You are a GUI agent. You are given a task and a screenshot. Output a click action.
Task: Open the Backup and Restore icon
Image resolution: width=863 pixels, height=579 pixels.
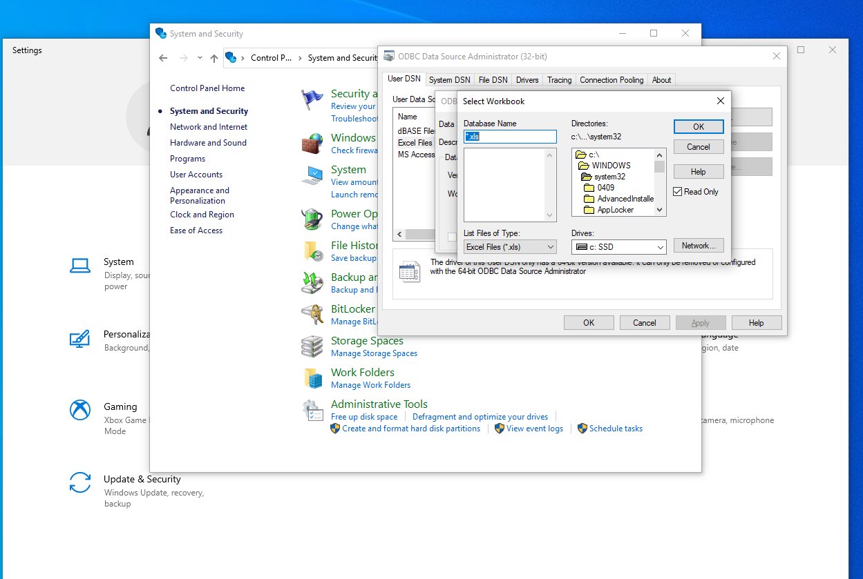tap(312, 283)
